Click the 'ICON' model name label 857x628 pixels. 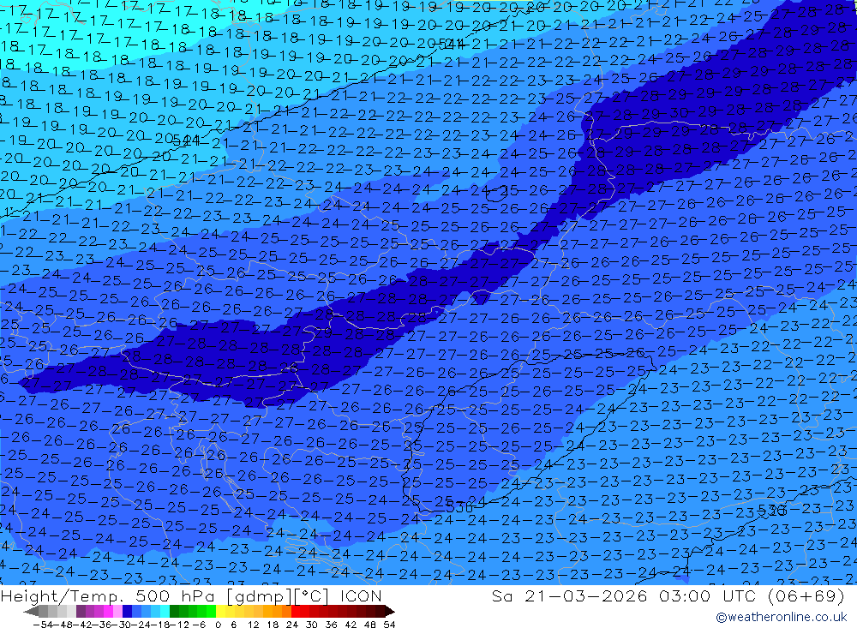(x=361, y=596)
